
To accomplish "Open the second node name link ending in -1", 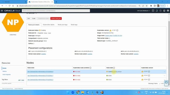I will click(x=40, y=76).
